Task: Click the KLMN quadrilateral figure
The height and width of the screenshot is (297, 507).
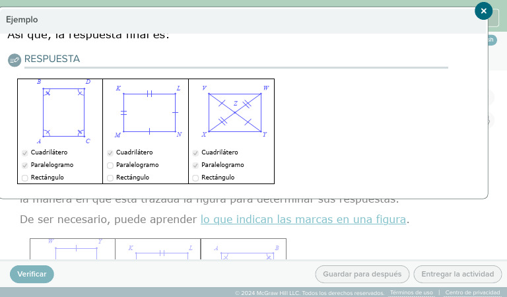Action: (149, 112)
